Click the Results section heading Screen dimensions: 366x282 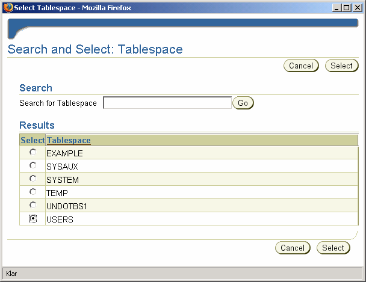click(37, 125)
